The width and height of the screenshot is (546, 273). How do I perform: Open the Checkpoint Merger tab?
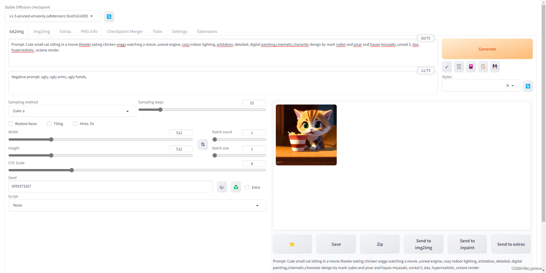click(125, 32)
